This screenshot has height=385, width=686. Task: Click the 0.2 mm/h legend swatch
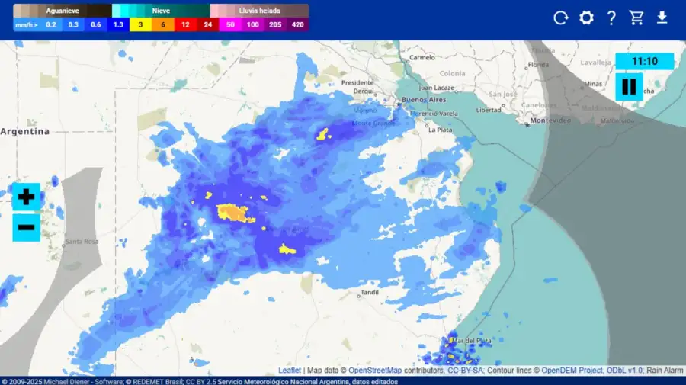(x=51, y=24)
